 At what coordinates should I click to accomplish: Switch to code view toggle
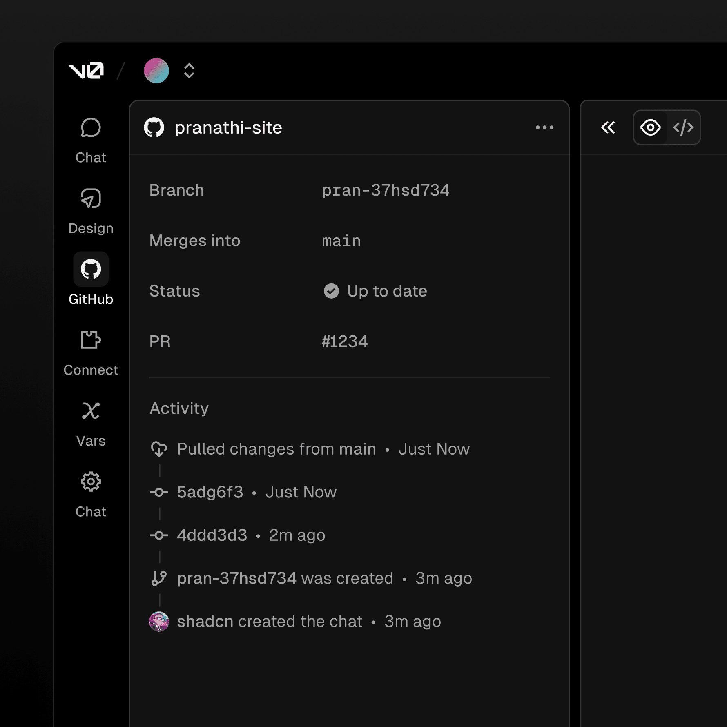point(683,127)
